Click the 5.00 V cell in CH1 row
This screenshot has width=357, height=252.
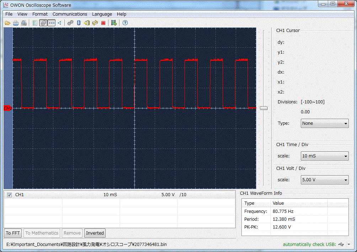coord(168,195)
